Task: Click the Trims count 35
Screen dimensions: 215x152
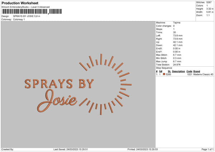Action: pyautogui.click(x=175, y=32)
